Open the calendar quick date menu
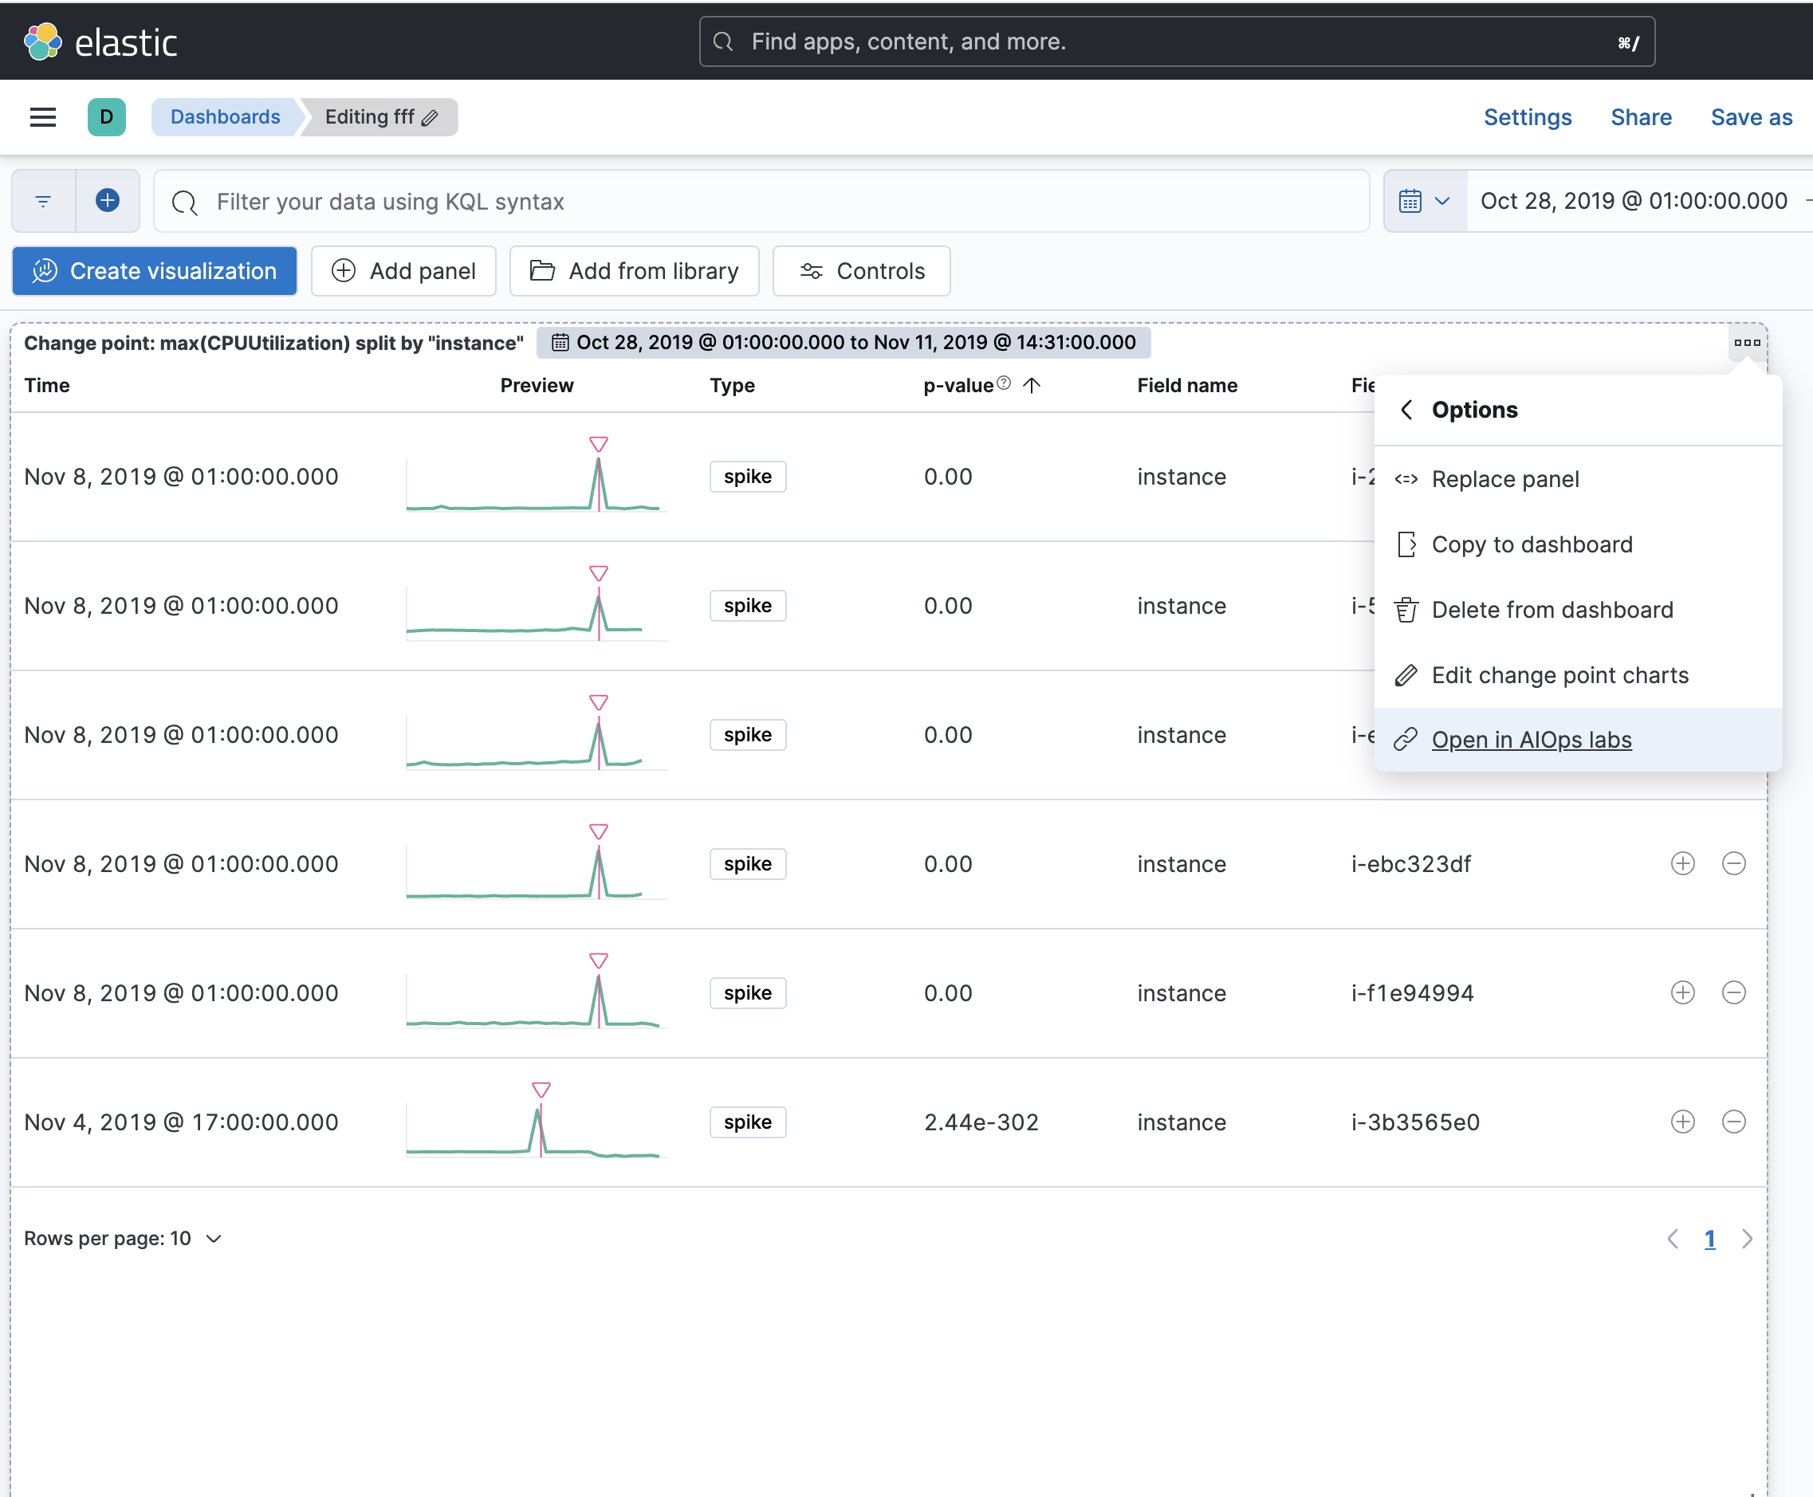Image resolution: width=1813 pixels, height=1497 pixels. coord(1425,201)
